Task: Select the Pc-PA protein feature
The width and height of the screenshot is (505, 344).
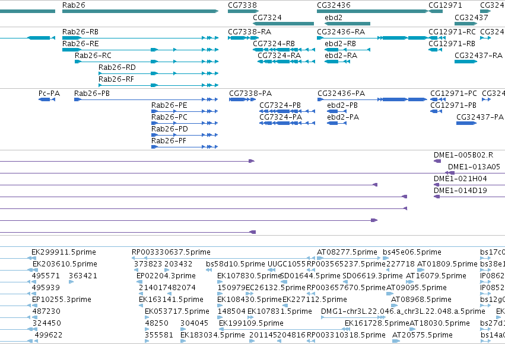Action: point(47,99)
